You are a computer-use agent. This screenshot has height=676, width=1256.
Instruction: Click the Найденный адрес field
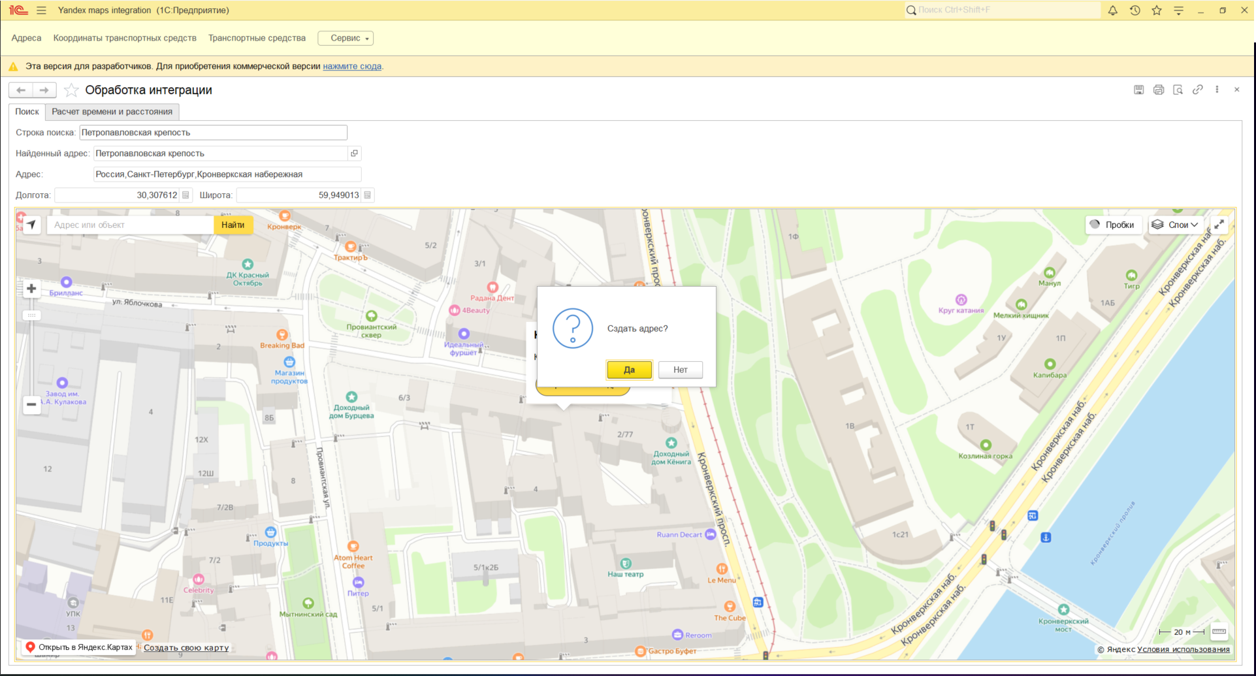[221, 153]
